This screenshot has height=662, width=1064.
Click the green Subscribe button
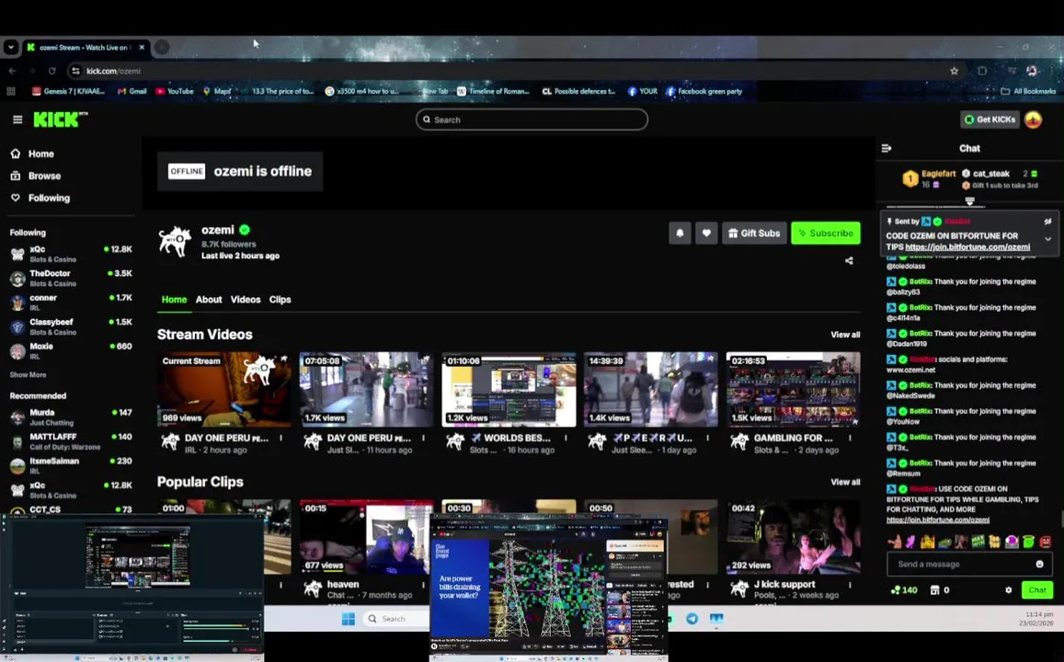pos(825,234)
